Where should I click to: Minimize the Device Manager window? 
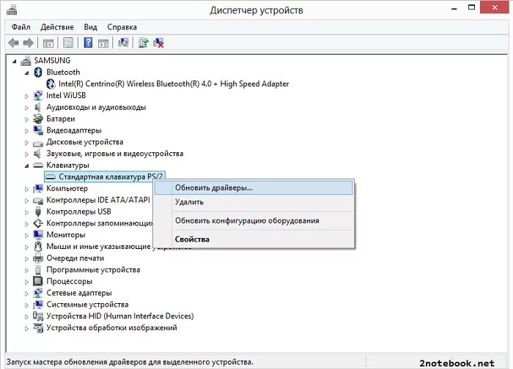(454, 8)
